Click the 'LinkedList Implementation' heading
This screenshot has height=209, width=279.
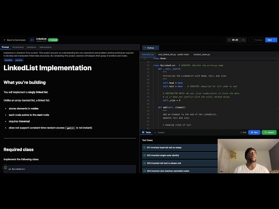(48, 68)
